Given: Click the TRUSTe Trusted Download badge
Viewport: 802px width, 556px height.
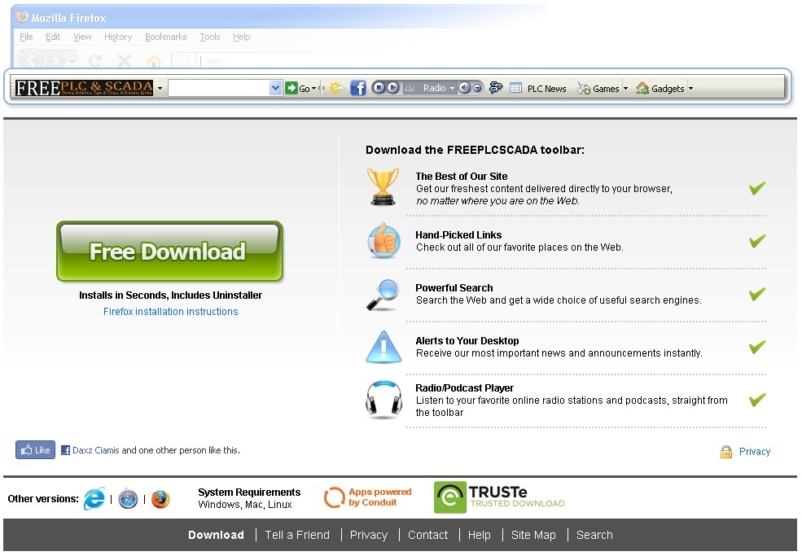Looking at the screenshot, I should pos(499,497).
